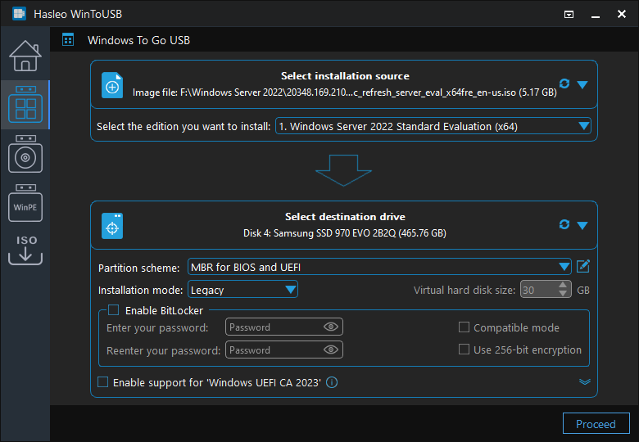Minimize the Hasleo WinToUSB window
639x442 pixels.
point(596,15)
